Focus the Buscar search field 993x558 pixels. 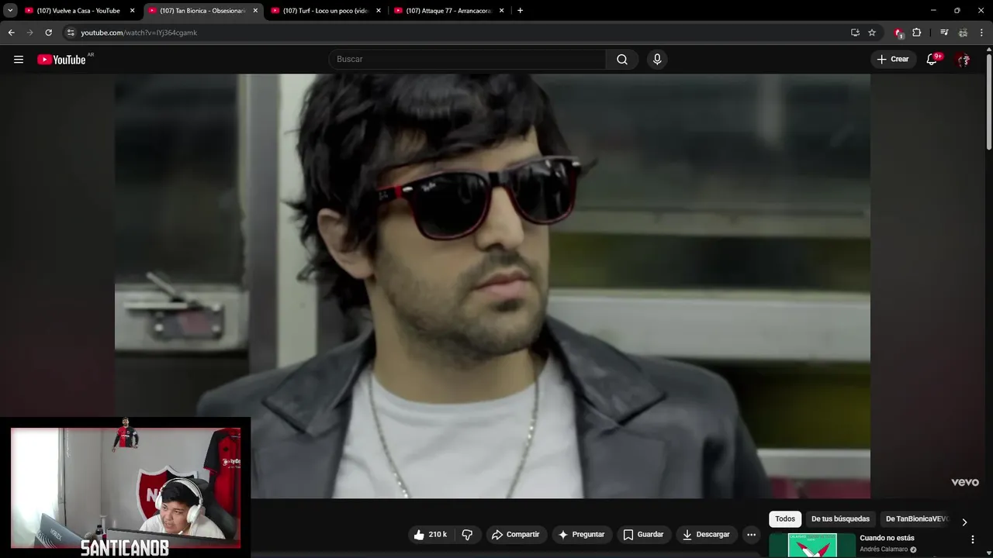[x=467, y=60]
